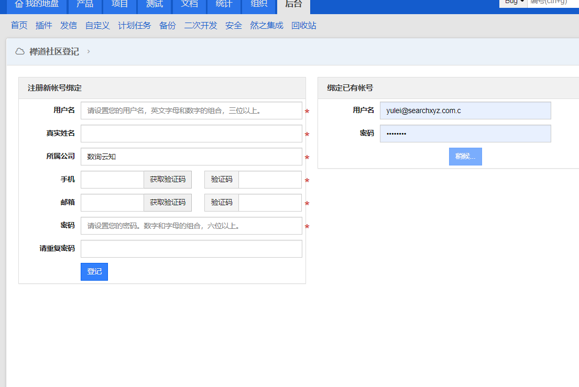
Task: Open the 二次开发 submenu item
Action: 201,26
